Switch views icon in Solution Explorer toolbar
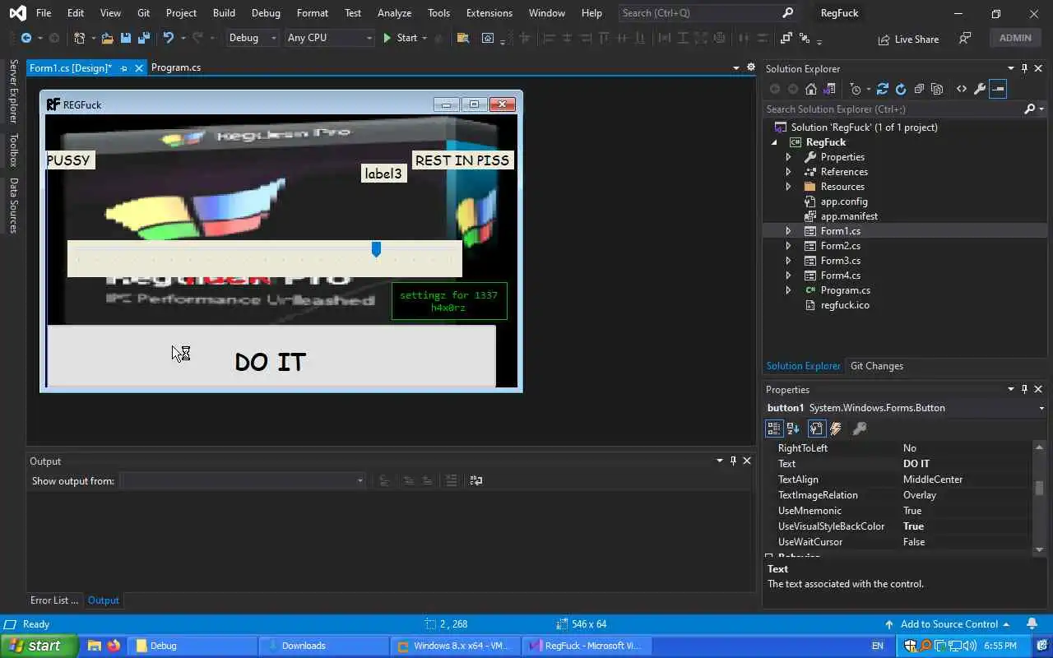This screenshot has height=658, width=1053. 829,89
